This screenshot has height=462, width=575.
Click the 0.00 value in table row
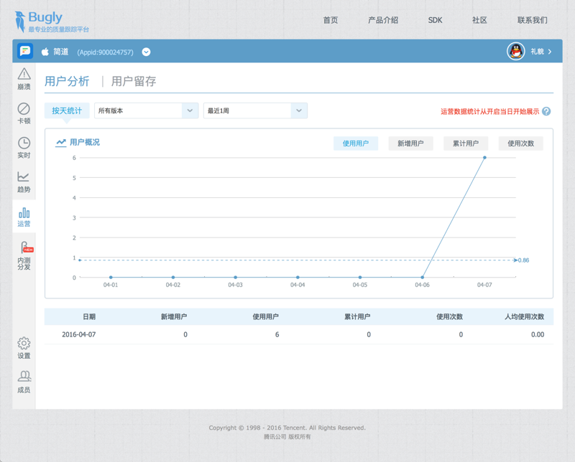(x=538, y=334)
